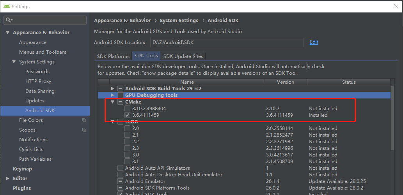Expand Android SDK Build-Tools 29-rc2 row
The height and width of the screenshot is (195, 403).
coord(113,88)
